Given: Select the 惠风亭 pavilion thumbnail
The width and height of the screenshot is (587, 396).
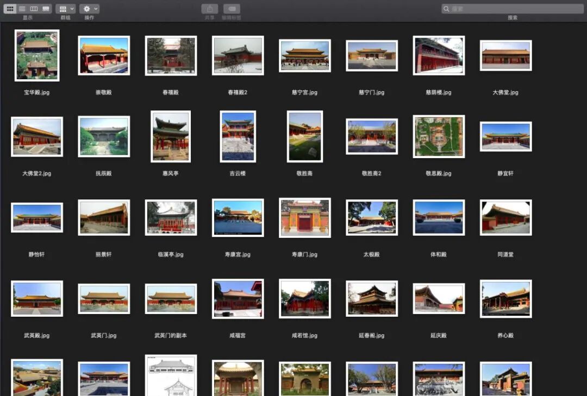Looking at the screenshot, I should tap(171, 136).
